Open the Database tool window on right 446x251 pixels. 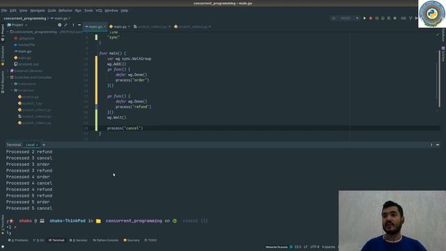[443, 35]
